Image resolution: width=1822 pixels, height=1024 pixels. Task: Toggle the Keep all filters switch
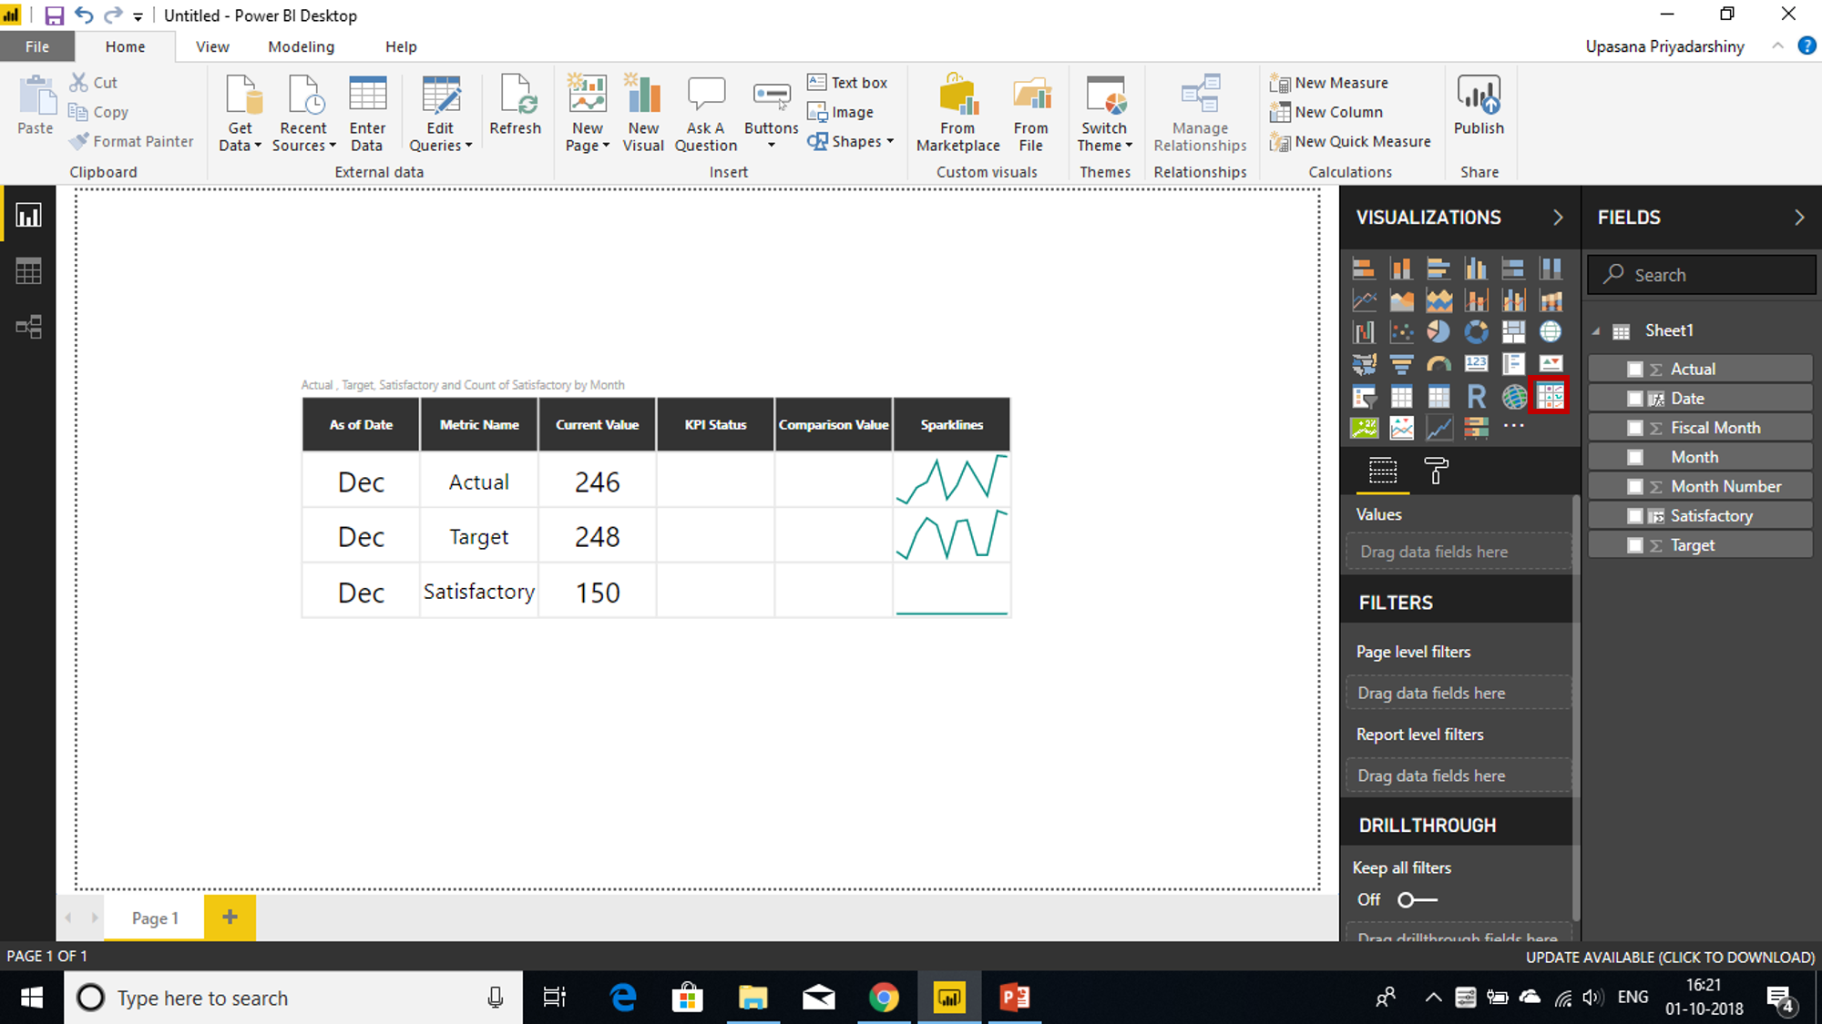(x=1418, y=899)
